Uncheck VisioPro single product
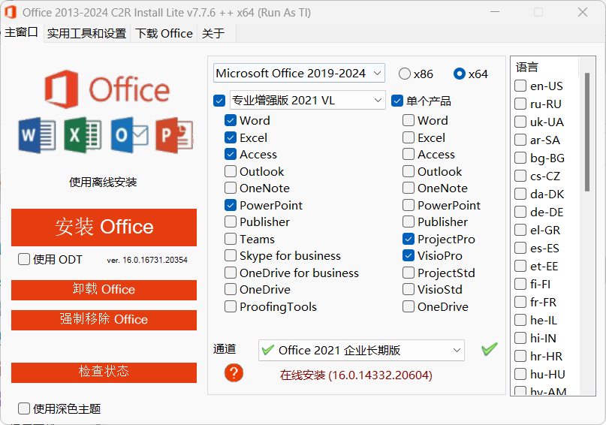The height and width of the screenshot is (425, 606). pyautogui.click(x=409, y=255)
